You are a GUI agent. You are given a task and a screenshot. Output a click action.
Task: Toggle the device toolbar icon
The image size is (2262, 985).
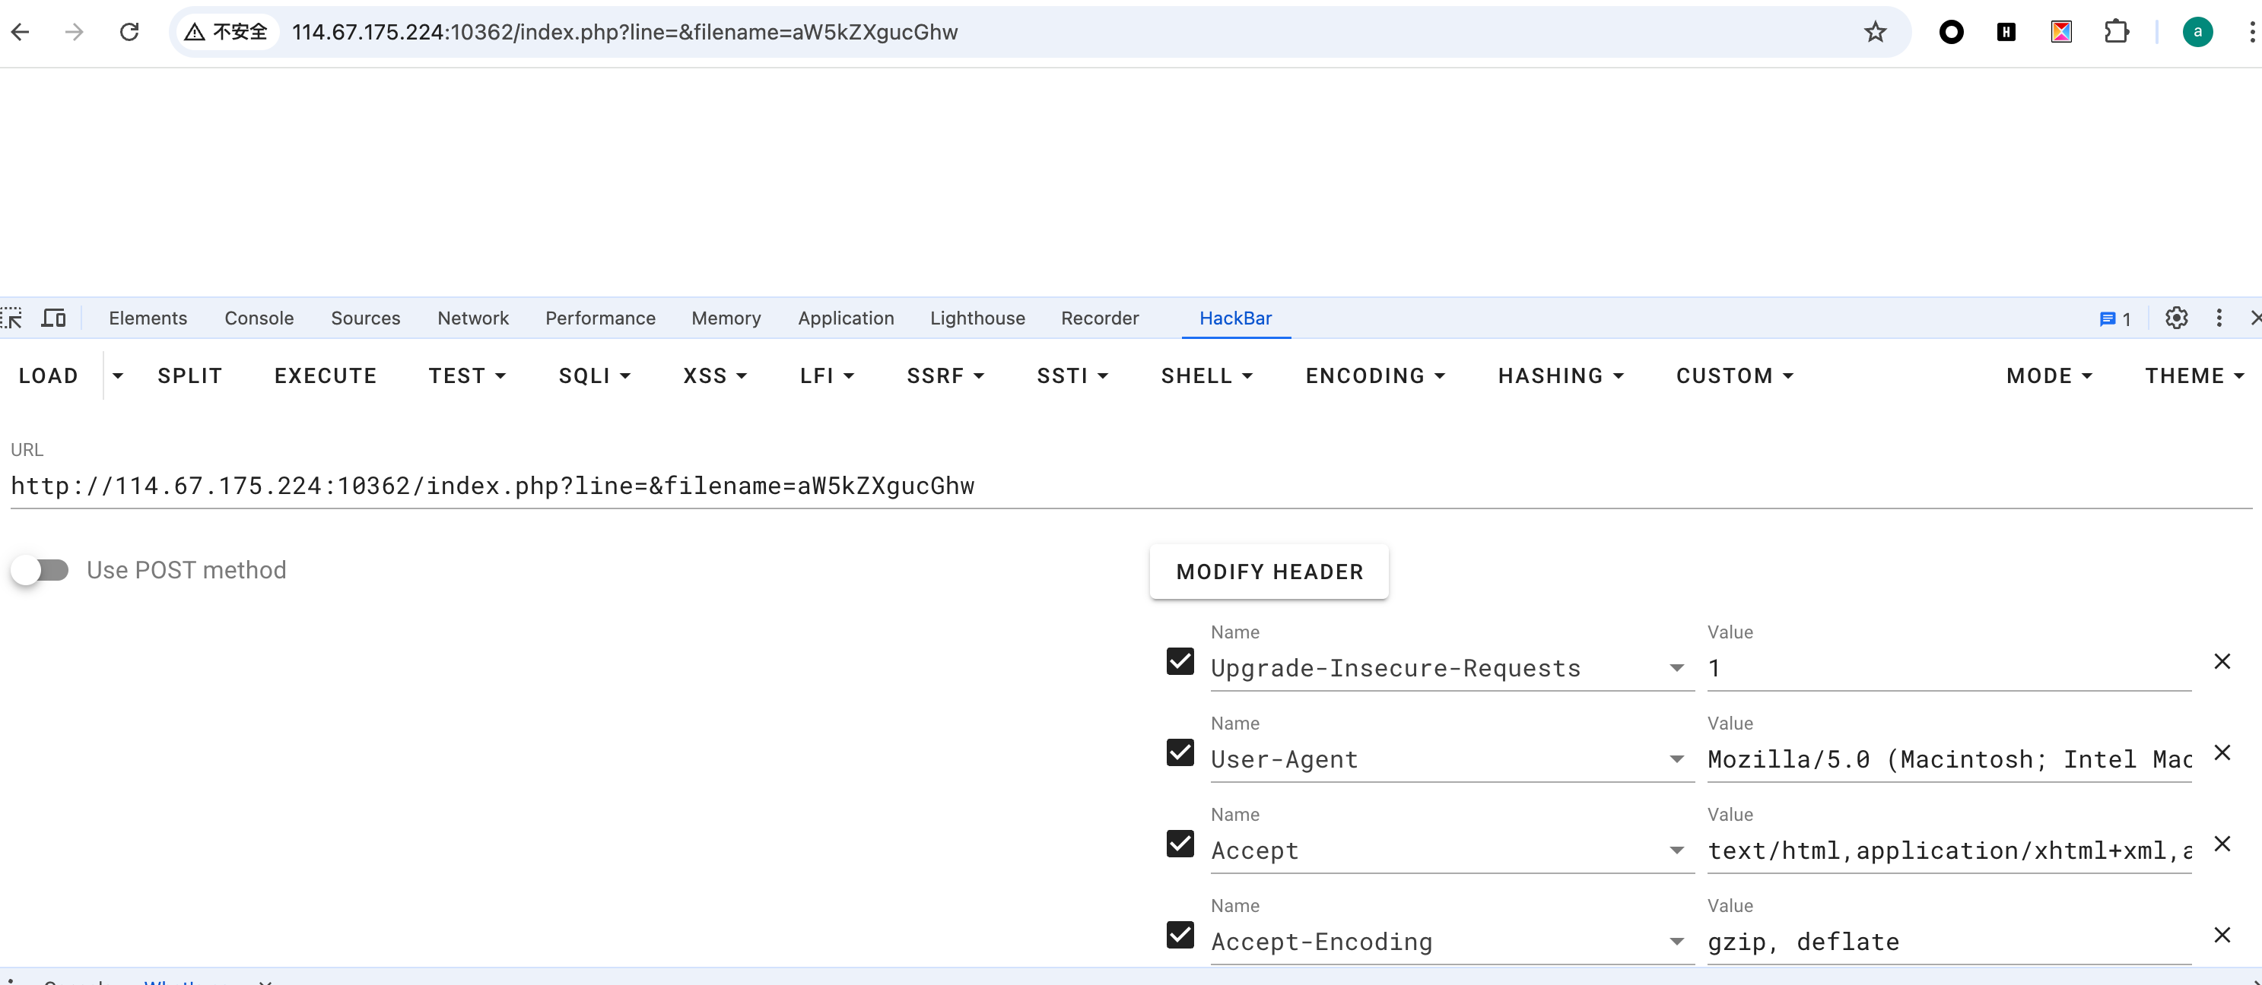point(53,318)
